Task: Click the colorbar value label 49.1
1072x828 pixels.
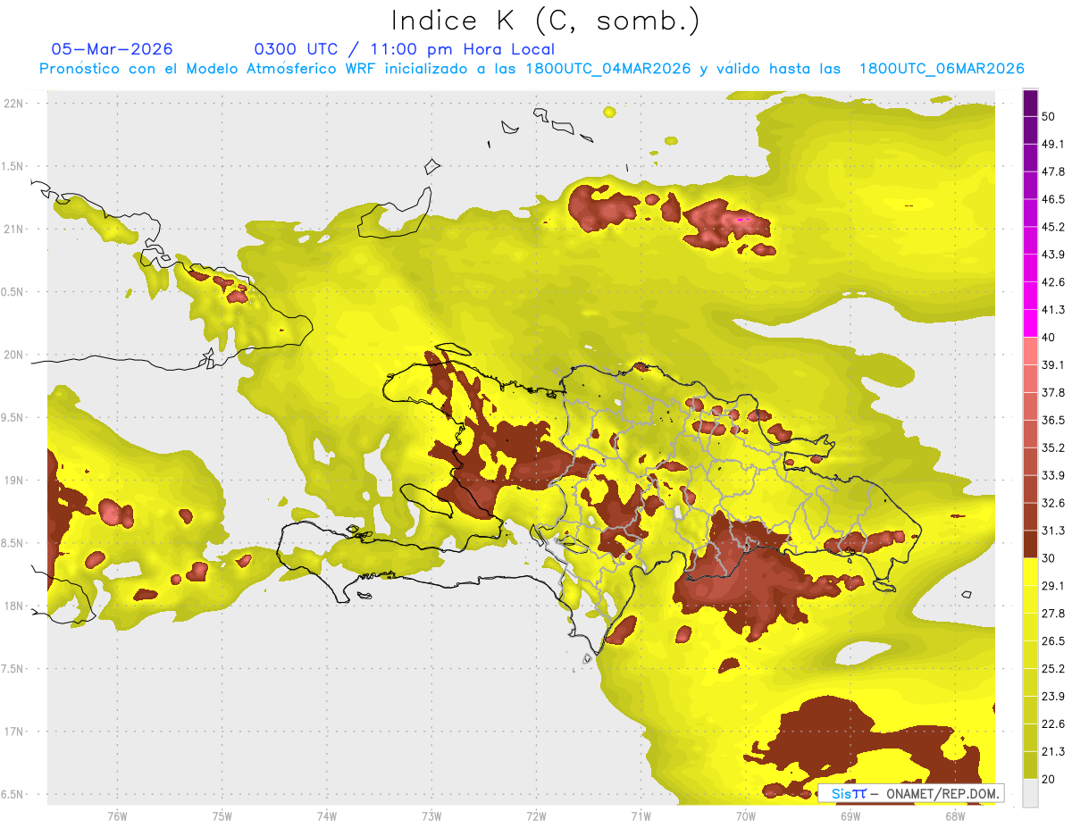Action: point(1053,144)
